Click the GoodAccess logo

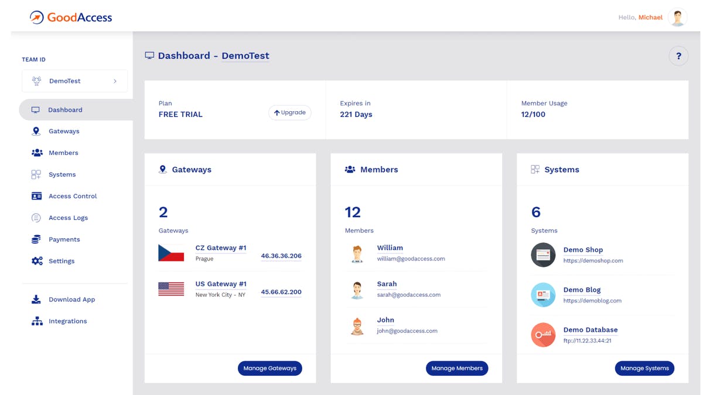(71, 17)
